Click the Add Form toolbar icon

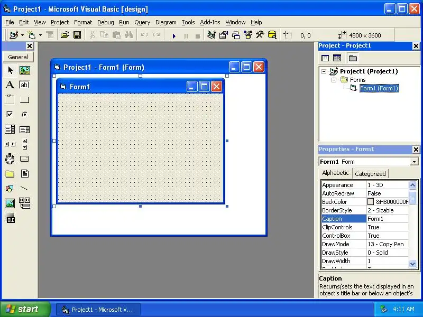(31, 35)
